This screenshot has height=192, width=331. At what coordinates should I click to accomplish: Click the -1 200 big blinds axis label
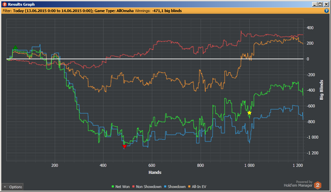[x=313, y=153]
